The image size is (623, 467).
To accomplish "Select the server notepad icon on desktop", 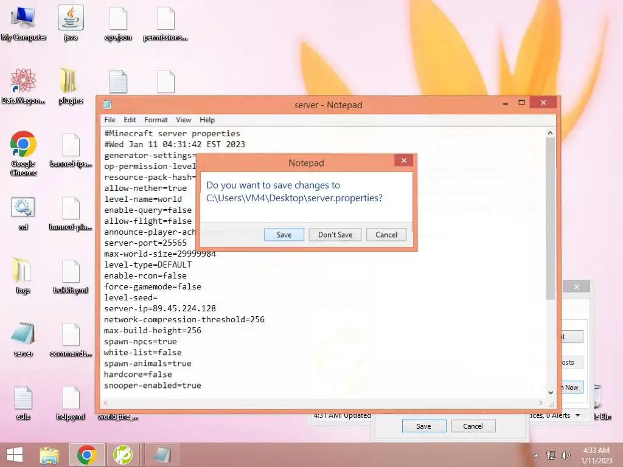I will [23, 340].
